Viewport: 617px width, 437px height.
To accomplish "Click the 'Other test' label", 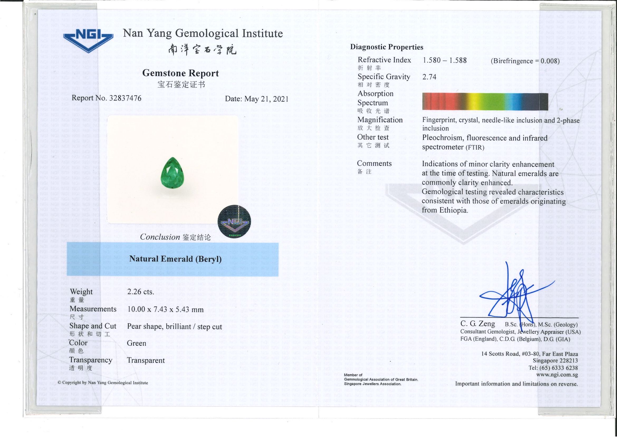I will point(373,137).
